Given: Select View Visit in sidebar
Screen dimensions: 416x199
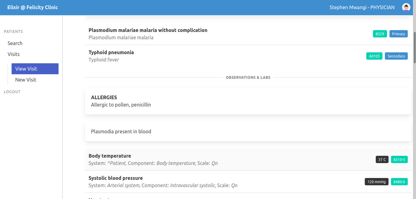Looking at the screenshot, I should [35, 69].
